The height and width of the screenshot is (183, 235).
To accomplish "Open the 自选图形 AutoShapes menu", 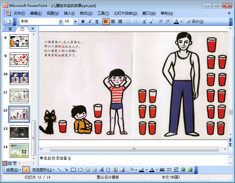I will [43, 170].
